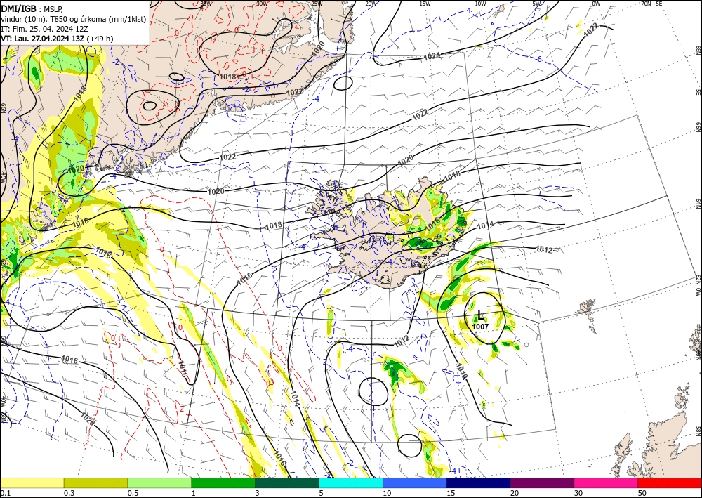702x498 pixels.
Task: Click the "1010" isobar label
Action: [x=462, y=372]
